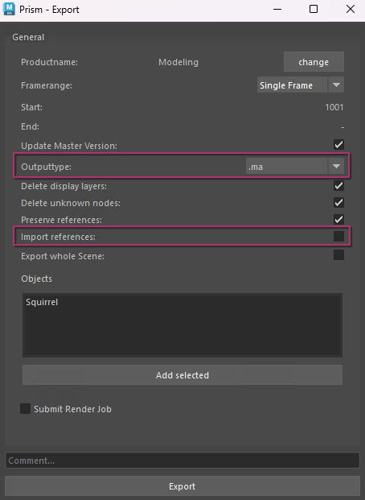365x500 pixels.
Task: Maximize the Prism Export window
Action: 314,9
